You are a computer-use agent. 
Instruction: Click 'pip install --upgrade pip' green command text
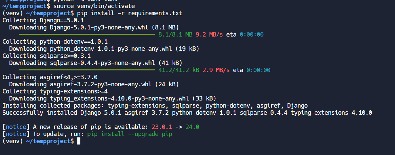pyautogui.click(x=130, y=134)
